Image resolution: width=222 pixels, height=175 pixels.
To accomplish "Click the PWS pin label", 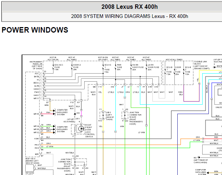I will coord(37,92).
